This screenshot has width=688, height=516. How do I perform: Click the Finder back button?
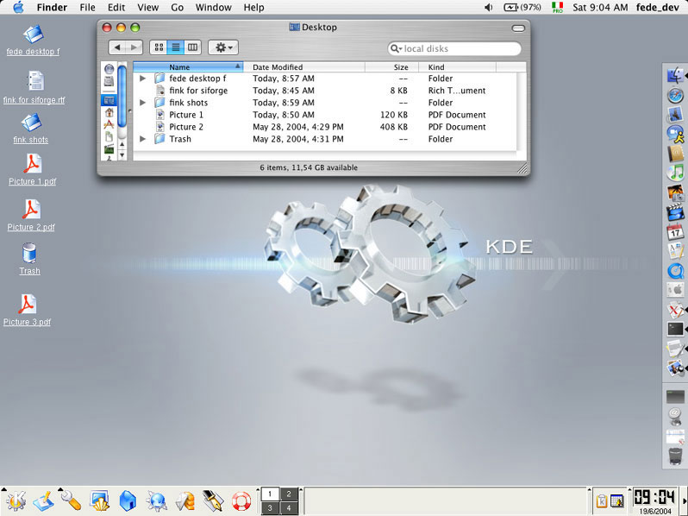click(x=117, y=47)
